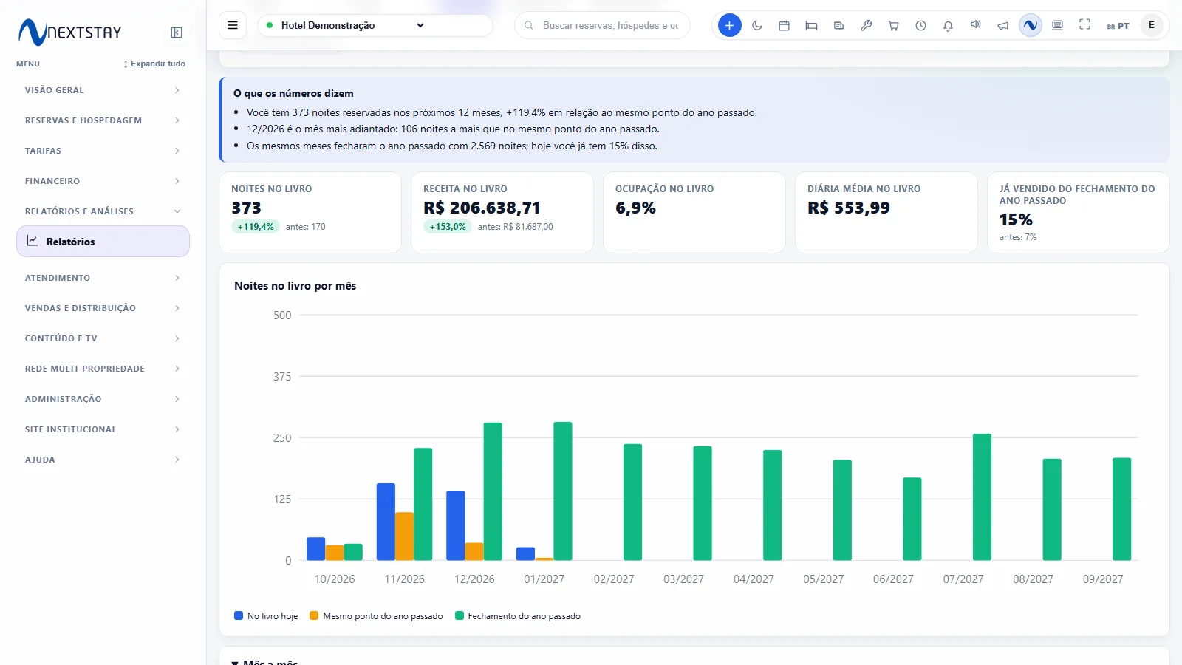Click 'Mesmo ponto do ano passado' legend entry
This screenshot has height=665, width=1182.
[x=376, y=616]
